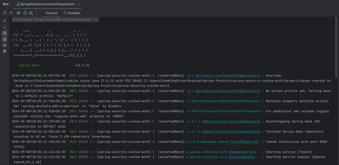The image size is (339, 165).
Task: Open the StandardEngine class link
Action: (242, 157)
